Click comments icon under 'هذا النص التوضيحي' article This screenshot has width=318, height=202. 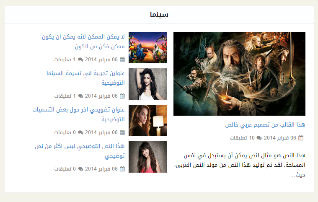click(x=80, y=169)
